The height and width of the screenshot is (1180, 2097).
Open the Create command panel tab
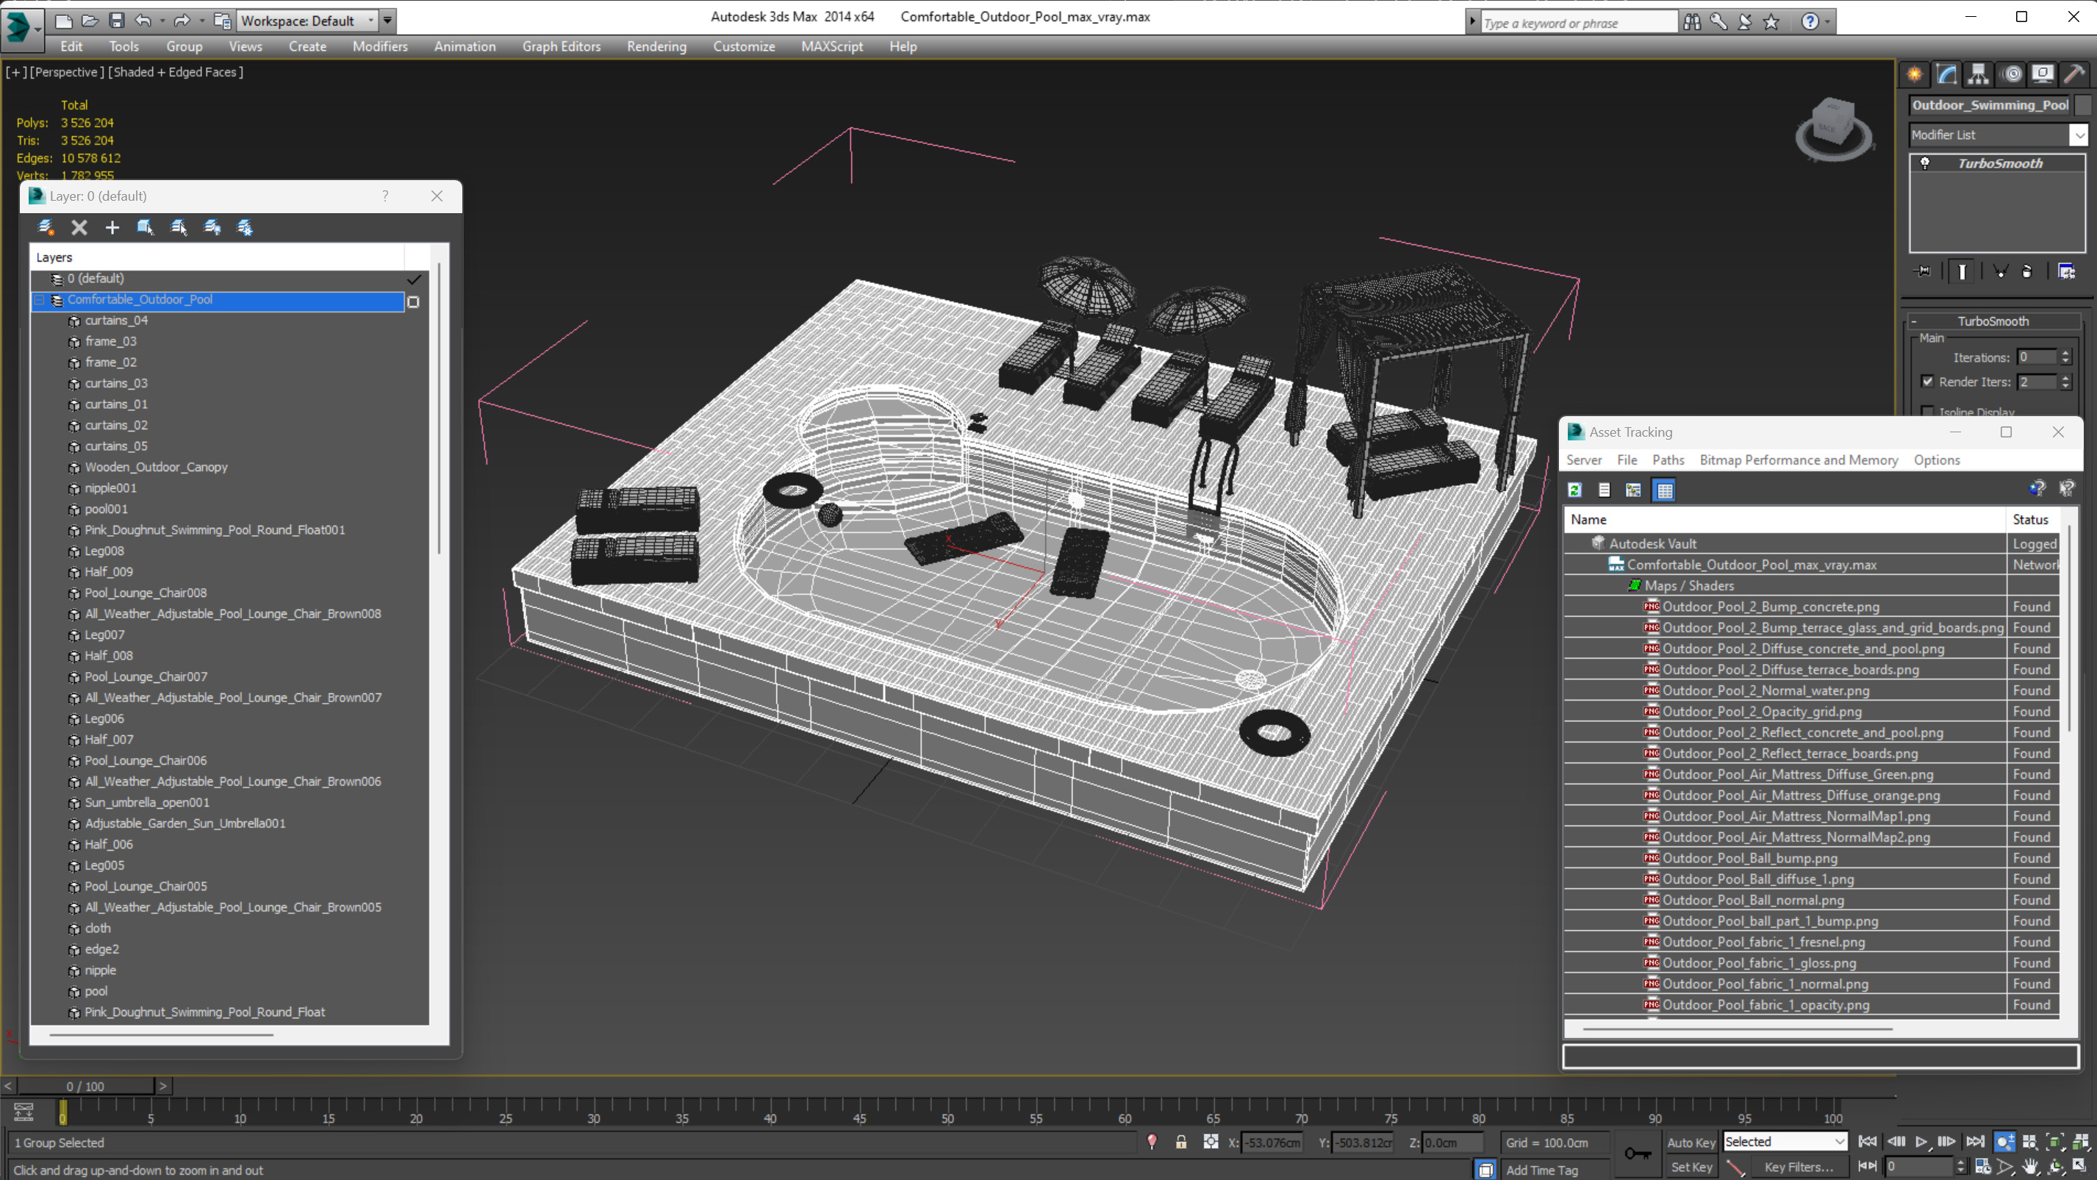click(x=1915, y=75)
